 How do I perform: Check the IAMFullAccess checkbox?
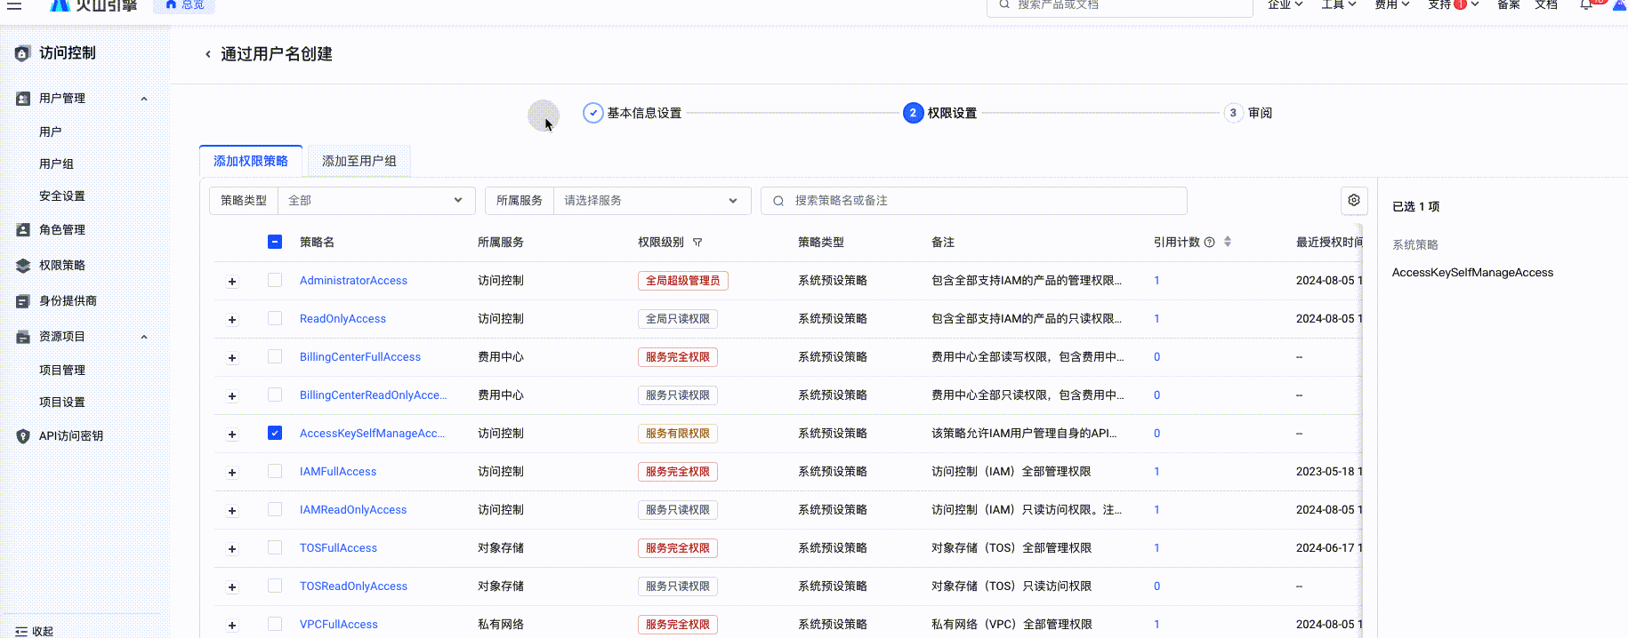[275, 471]
